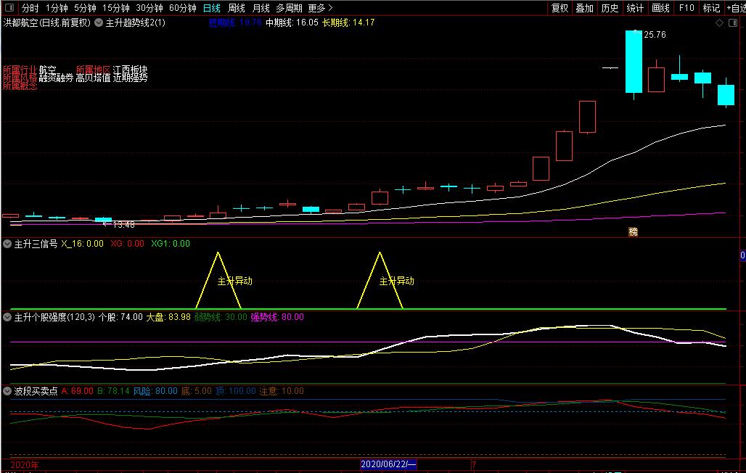The width and height of the screenshot is (746, 473).
Task: Add the stock via +自选 button
Action: (736, 8)
